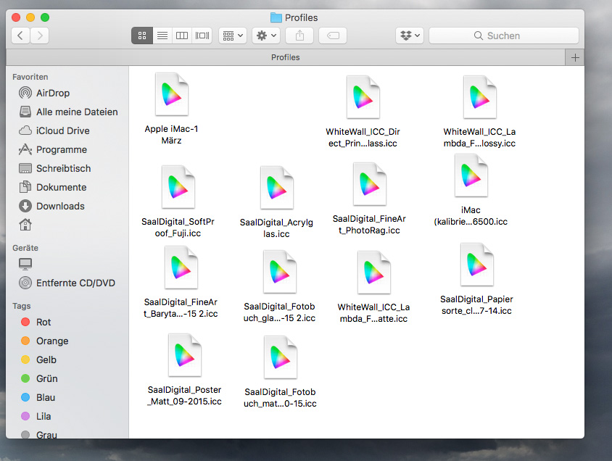
Task: Click the edit tags toolbar button
Action: [333, 36]
